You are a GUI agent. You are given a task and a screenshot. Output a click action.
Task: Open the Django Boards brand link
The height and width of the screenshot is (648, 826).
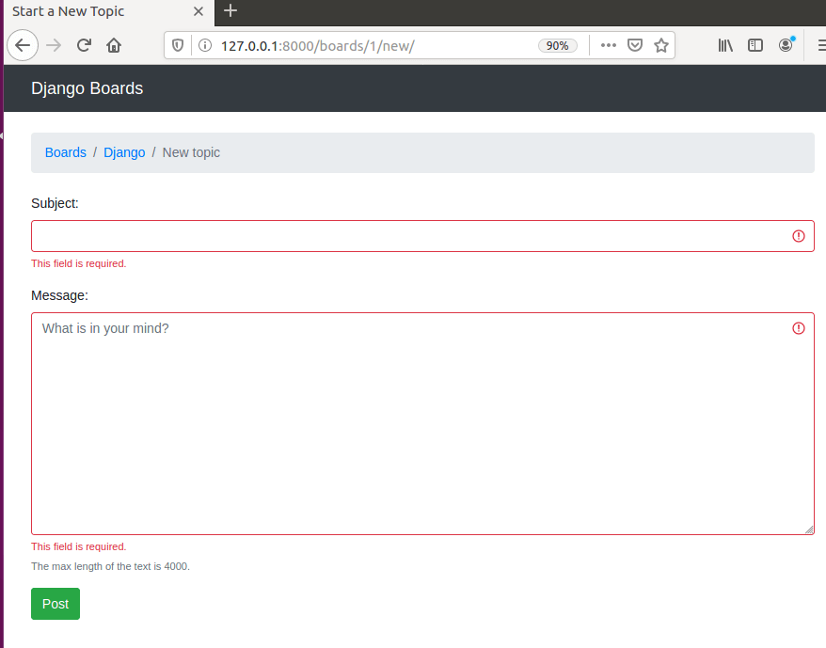87,88
